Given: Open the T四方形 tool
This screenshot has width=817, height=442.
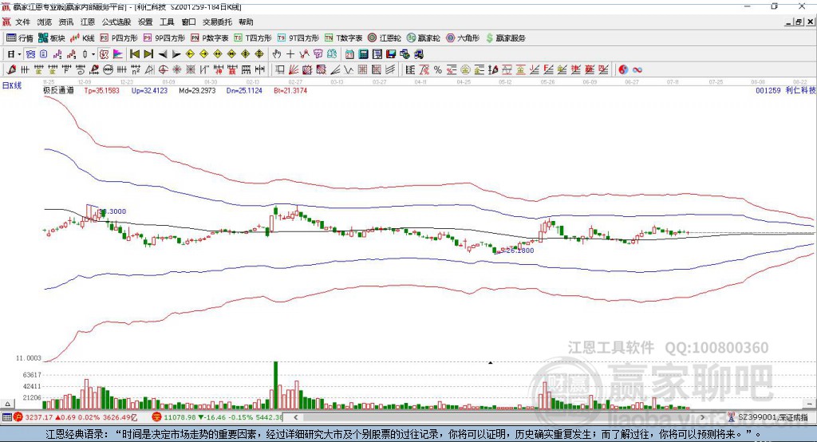Looking at the screenshot, I should (x=253, y=38).
